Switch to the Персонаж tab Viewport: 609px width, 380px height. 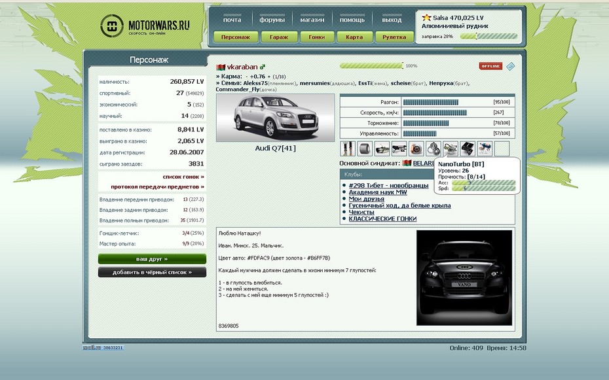tap(236, 37)
